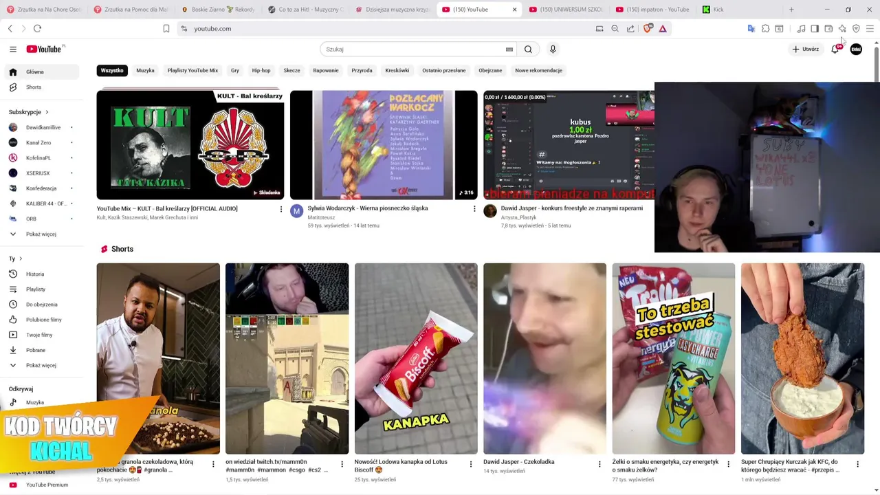
Task: Open the Matitoteusz channel link
Action: click(x=322, y=217)
